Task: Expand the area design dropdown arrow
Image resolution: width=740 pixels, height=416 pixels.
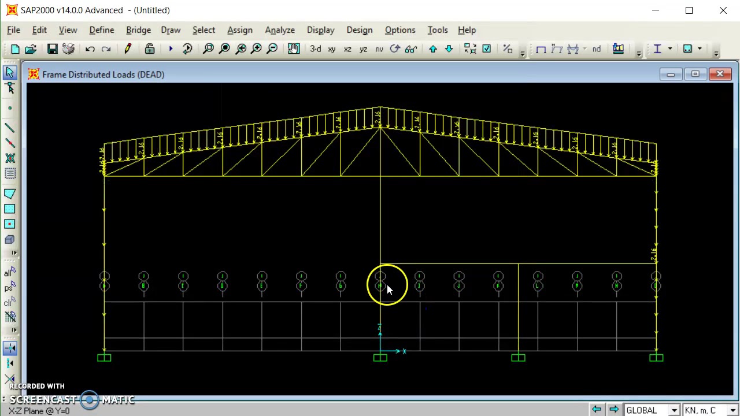Action: 700,49
